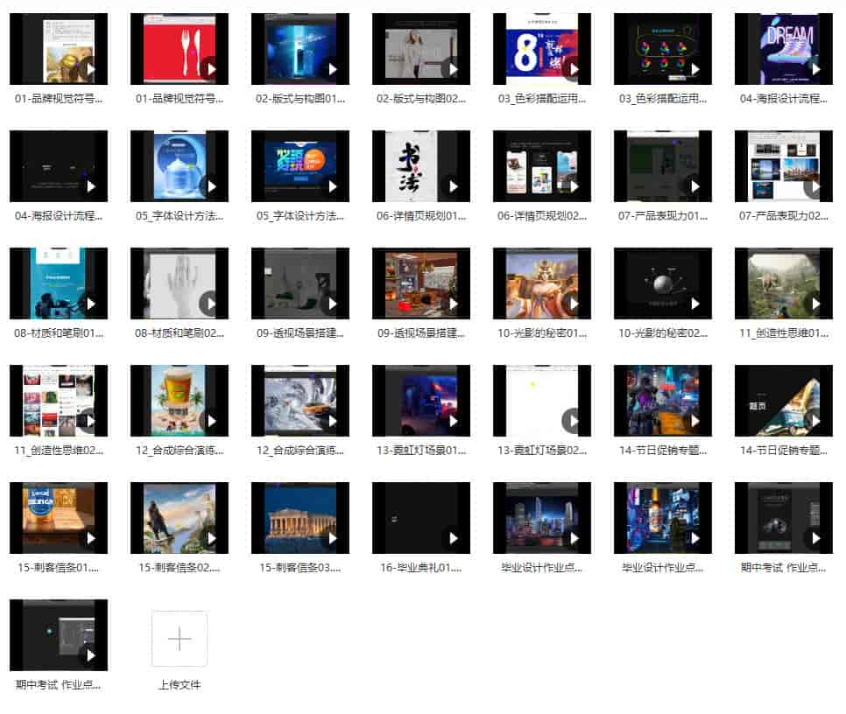The width and height of the screenshot is (846, 714).
Task: Click play icon on 13-霓虹灯场景02 video
Action: [x=574, y=420]
